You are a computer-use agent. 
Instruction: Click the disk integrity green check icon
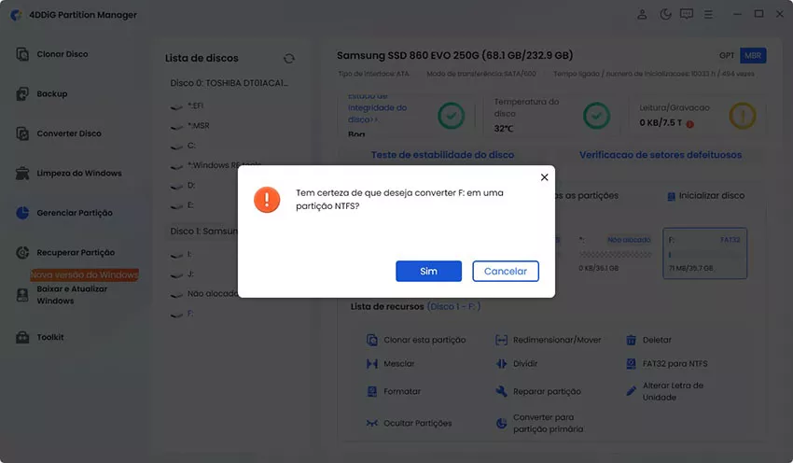coord(452,116)
